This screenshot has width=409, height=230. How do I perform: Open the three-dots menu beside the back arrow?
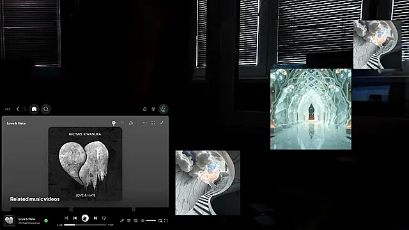tap(8, 109)
